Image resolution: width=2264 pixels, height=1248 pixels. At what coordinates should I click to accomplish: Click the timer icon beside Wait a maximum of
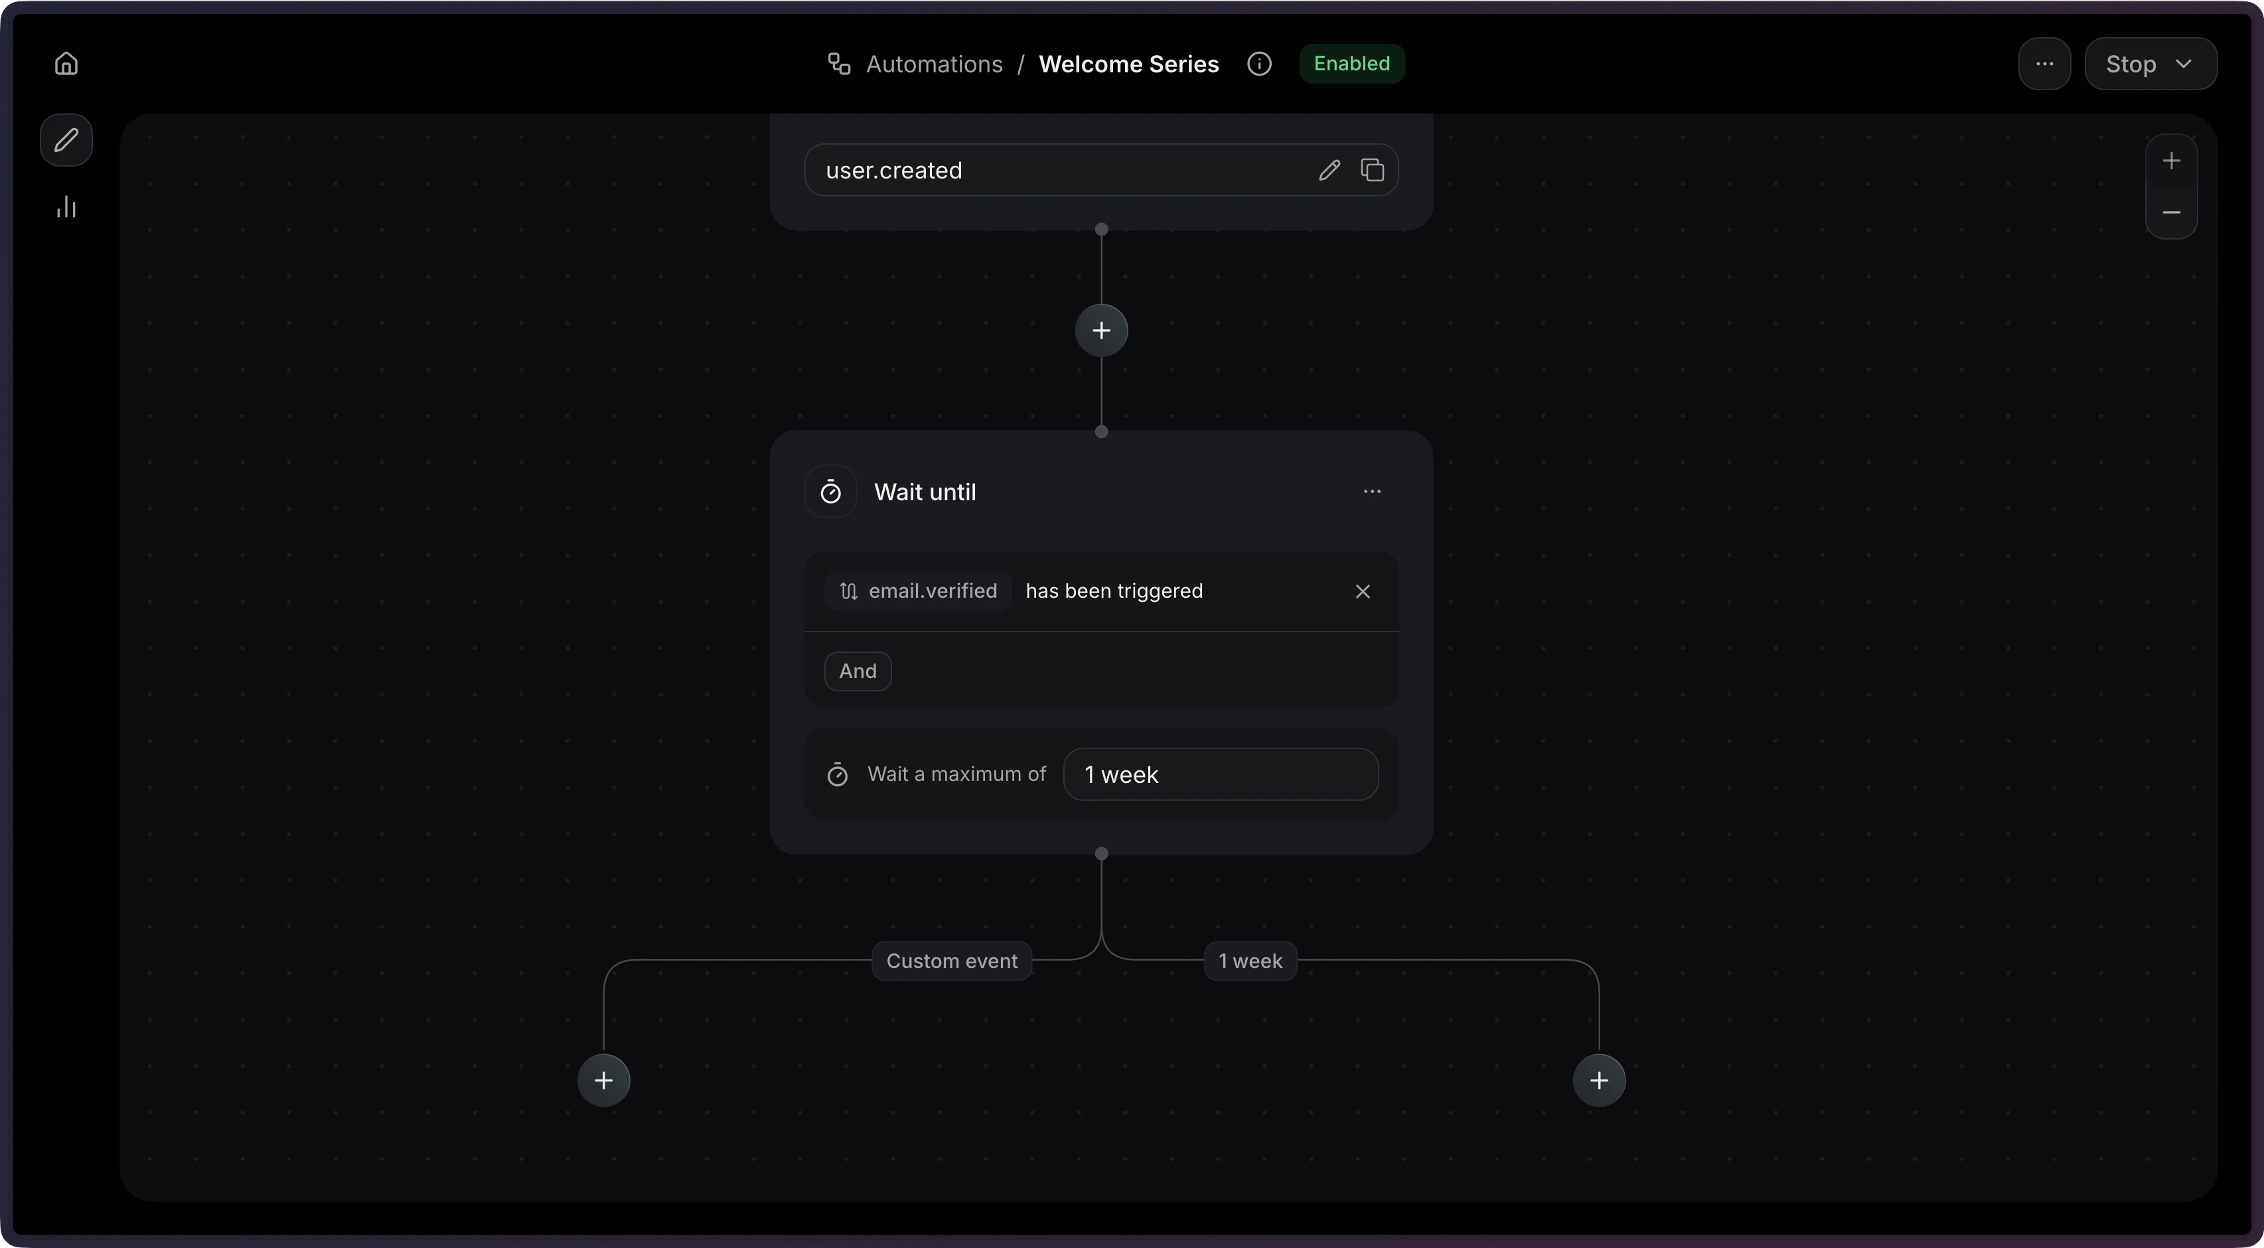837,774
